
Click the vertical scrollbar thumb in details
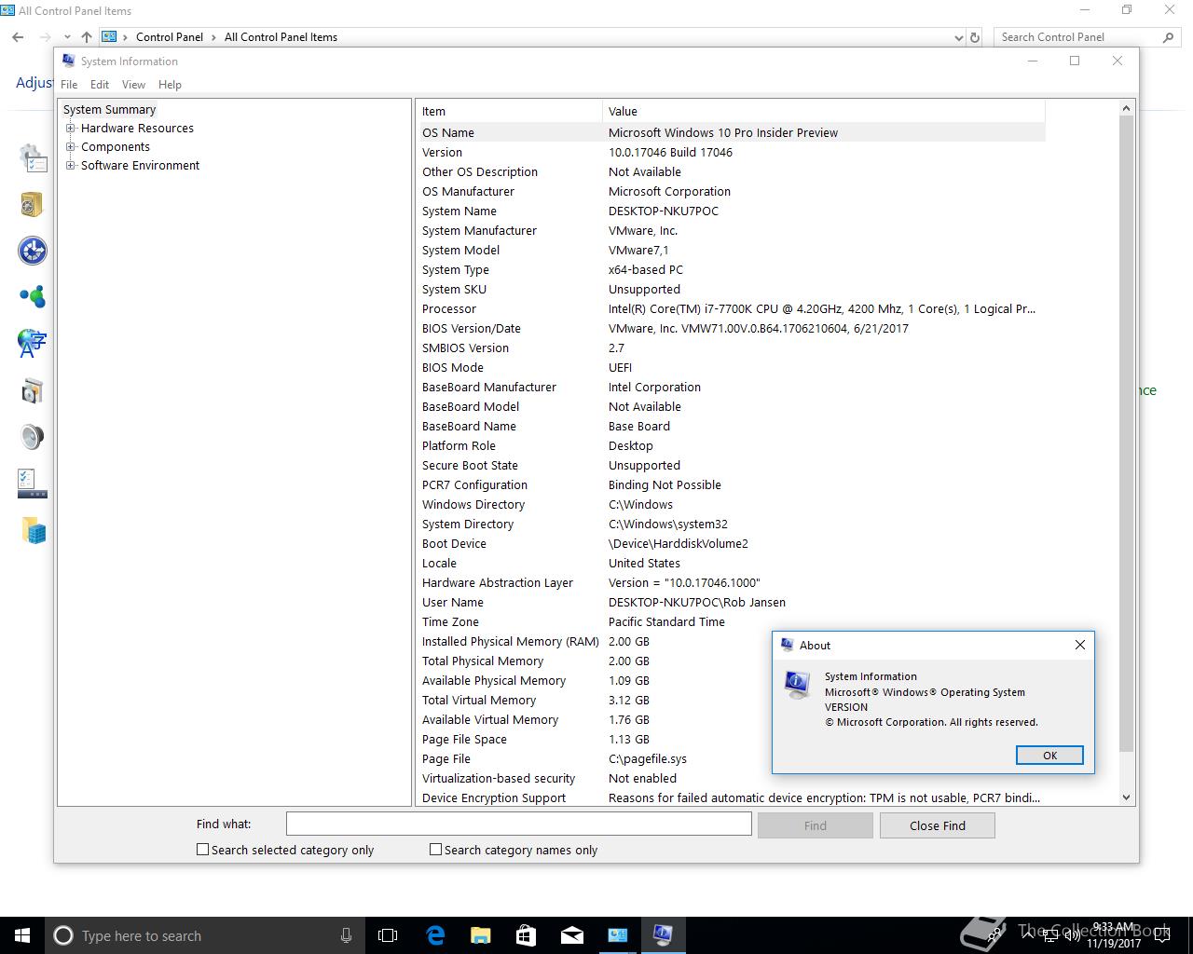click(1126, 433)
